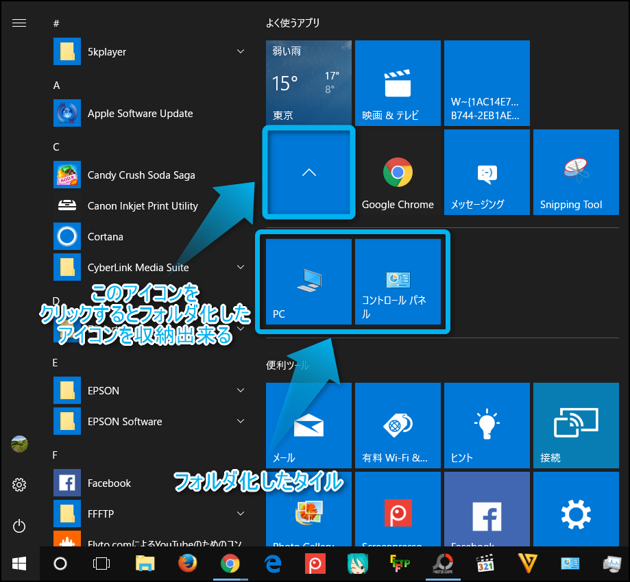
Task: Launch the Snipping Tool tile
Action: click(575, 173)
